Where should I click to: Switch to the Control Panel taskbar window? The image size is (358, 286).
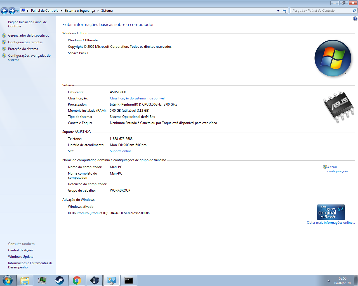112,280
